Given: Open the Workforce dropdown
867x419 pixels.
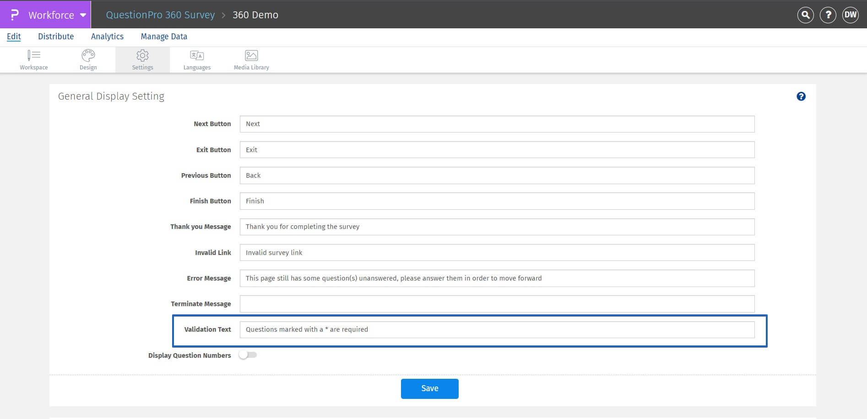Looking at the screenshot, I should (x=56, y=15).
